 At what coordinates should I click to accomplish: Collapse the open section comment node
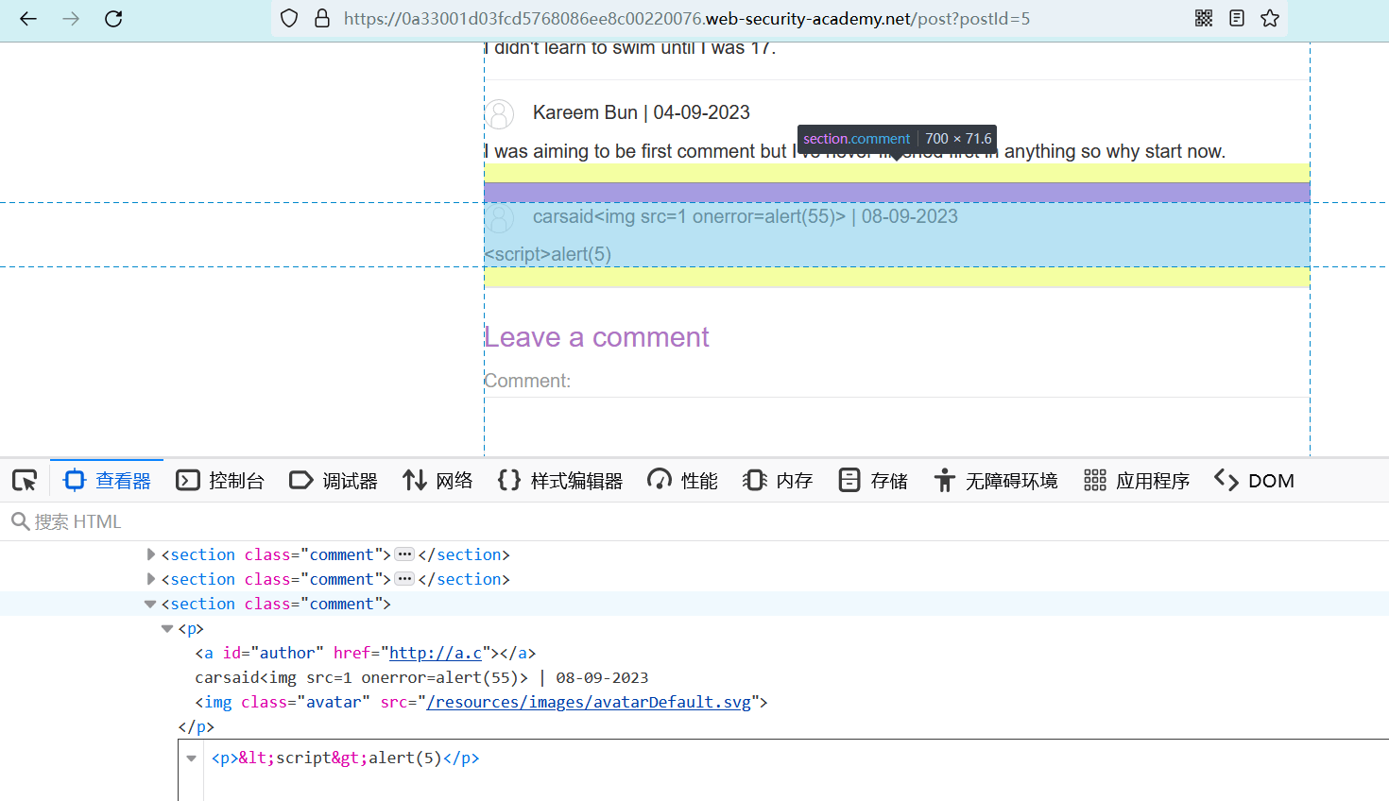[x=150, y=604]
